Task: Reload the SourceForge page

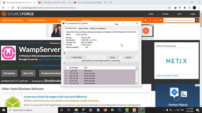Action: (13, 8)
